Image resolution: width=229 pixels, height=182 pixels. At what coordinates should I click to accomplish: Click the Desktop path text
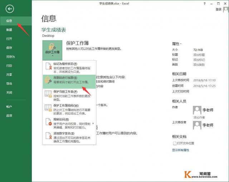pyautogui.click(x=48, y=36)
